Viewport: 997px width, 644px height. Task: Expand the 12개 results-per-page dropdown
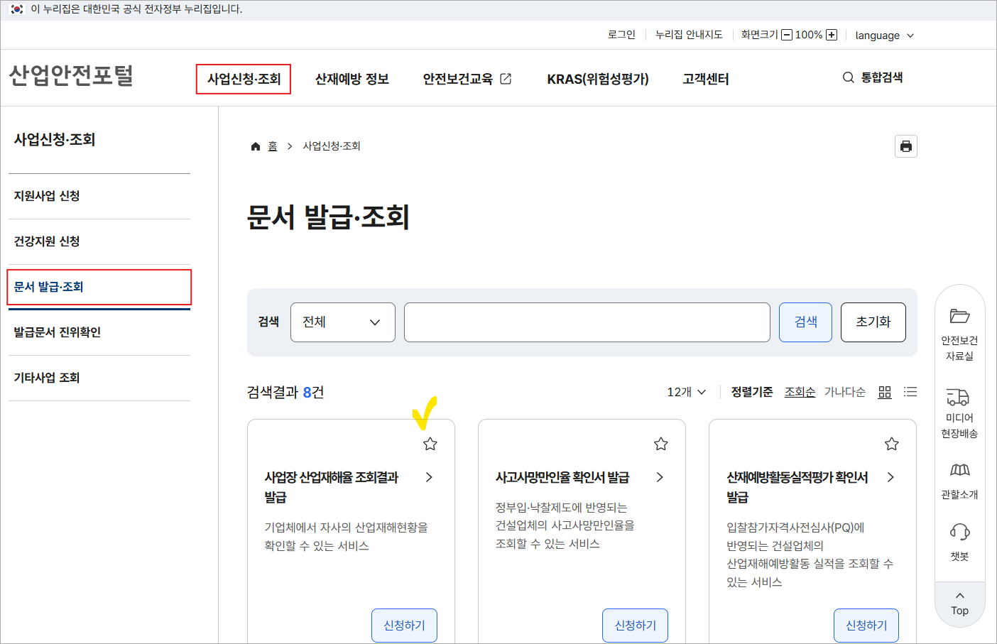pyautogui.click(x=684, y=391)
